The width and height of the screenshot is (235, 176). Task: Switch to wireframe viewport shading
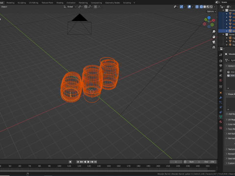point(201,7)
